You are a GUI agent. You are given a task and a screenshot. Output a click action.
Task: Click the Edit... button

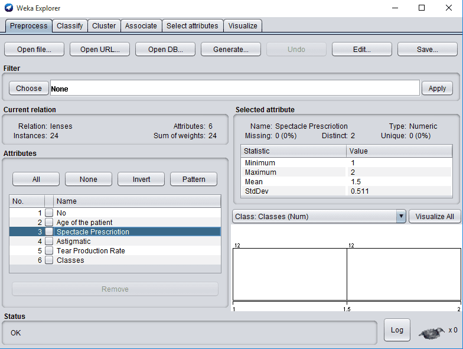coord(362,50)
